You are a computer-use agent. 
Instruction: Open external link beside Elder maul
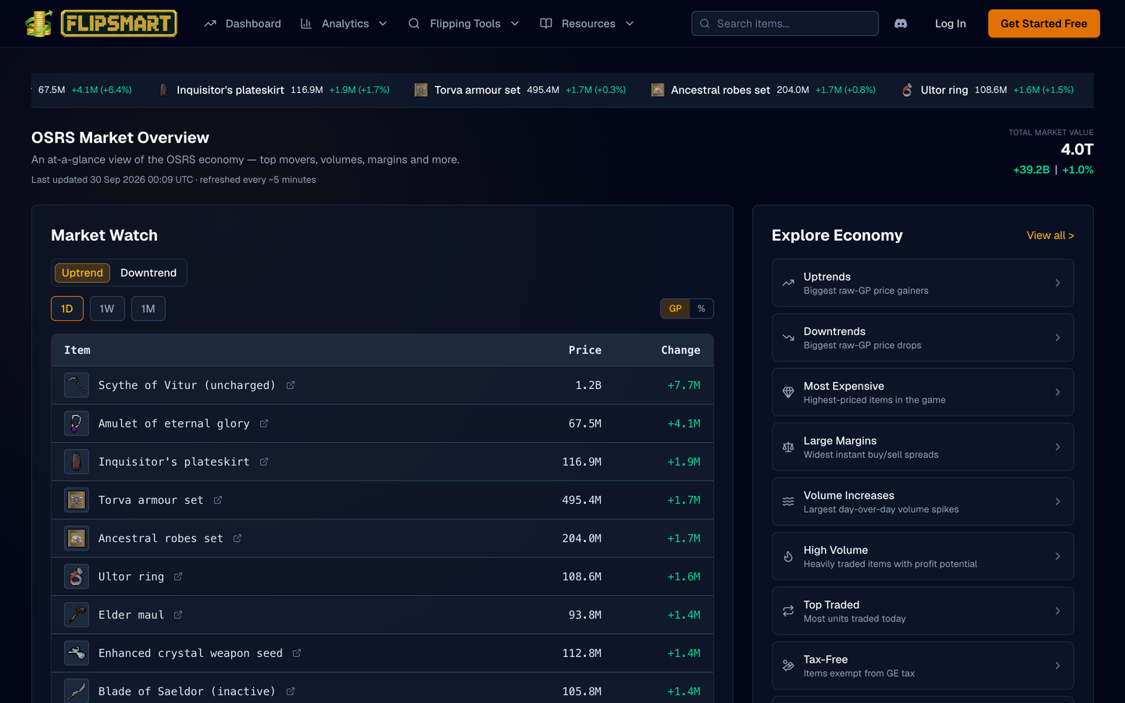(x=178, y=615)
